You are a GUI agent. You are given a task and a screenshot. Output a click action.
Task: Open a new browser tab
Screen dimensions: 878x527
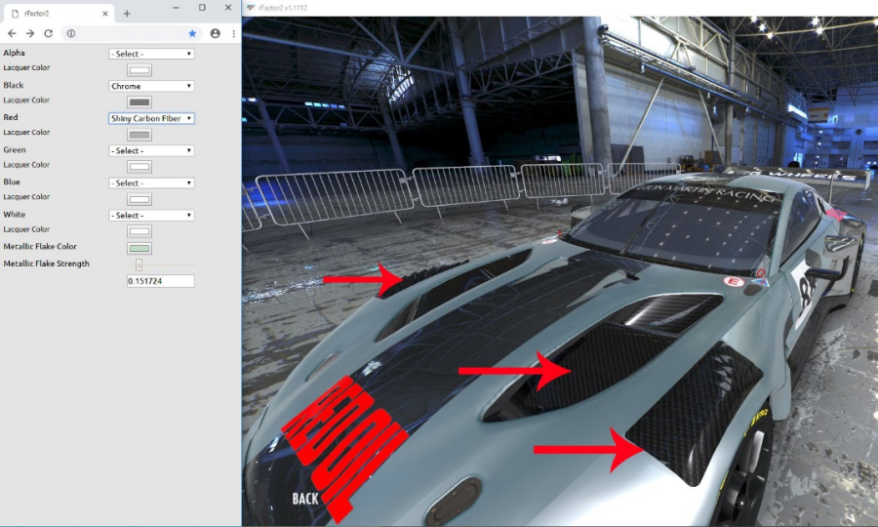tap(127, 14)
